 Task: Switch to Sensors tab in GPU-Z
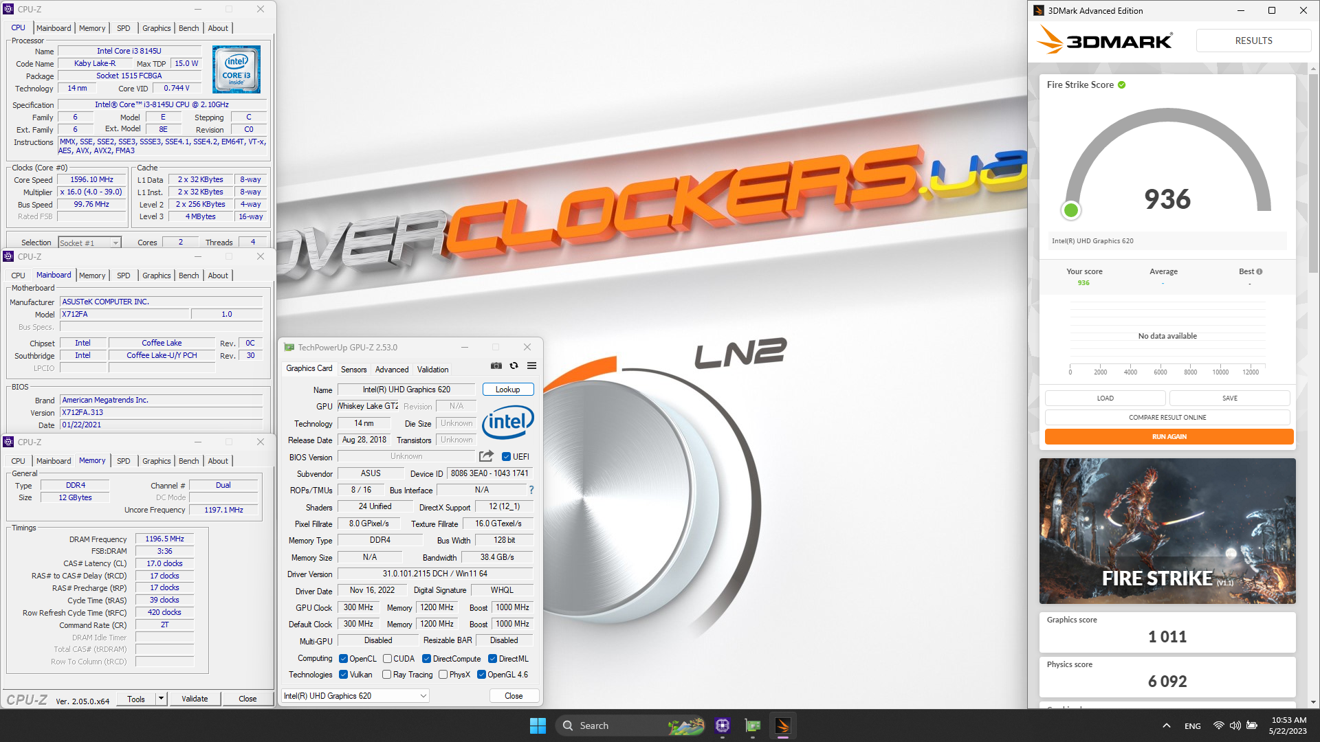coord(353,370)
